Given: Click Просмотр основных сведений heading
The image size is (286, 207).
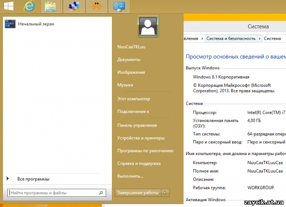Looking at the screenshot, I should [236, 57].
